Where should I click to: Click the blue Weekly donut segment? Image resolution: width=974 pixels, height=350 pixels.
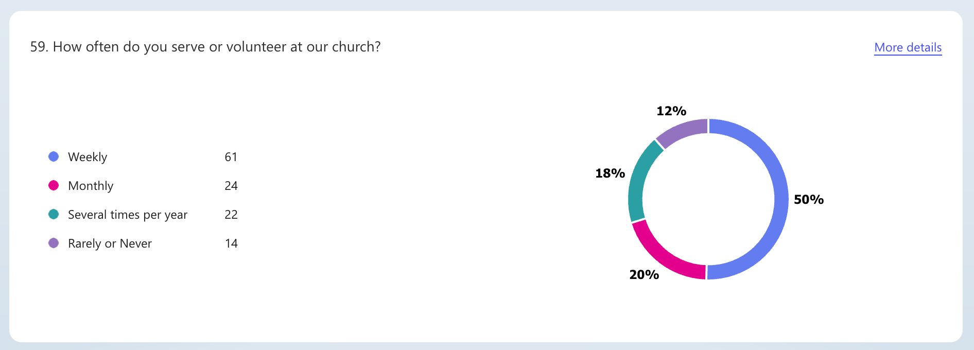pyautogui.click(x=780, y=199)
